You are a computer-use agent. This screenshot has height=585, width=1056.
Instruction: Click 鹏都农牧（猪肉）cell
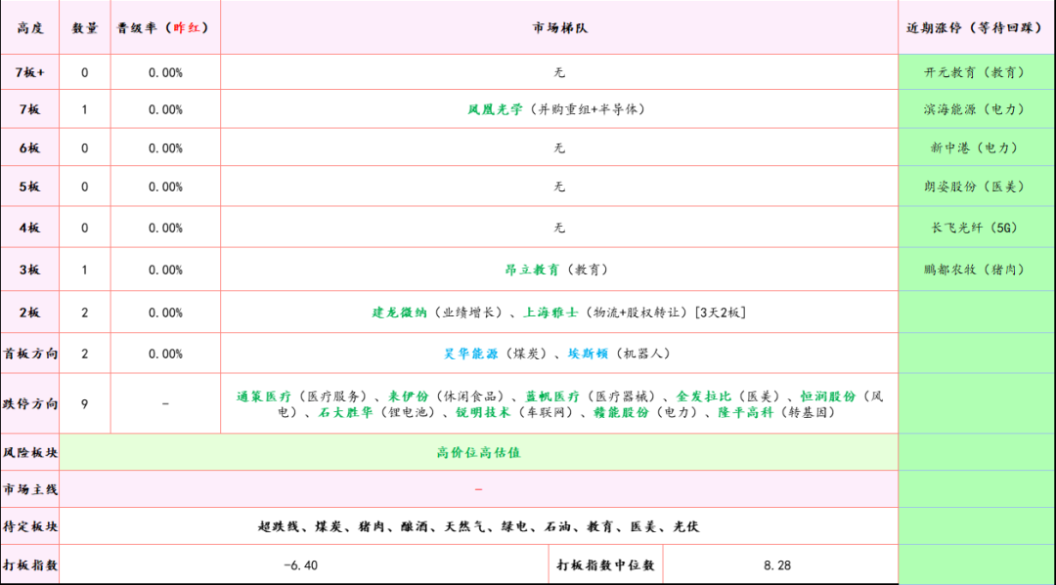(x=976, y=270)
